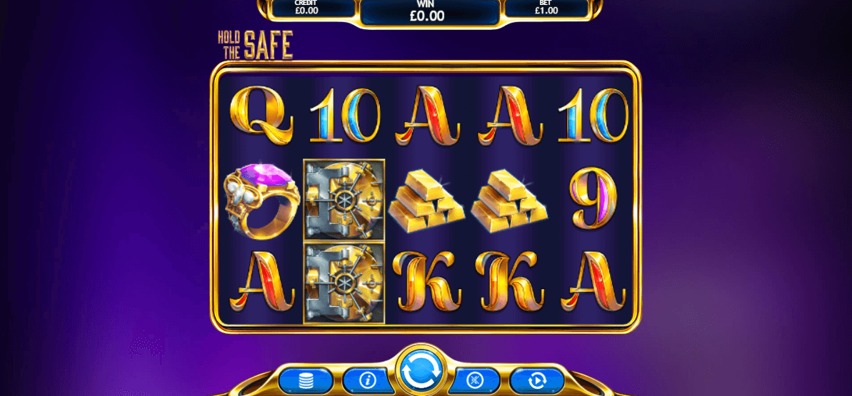This screenshot has height=396, width=852.
Task: Click the upper safe vault symbol
Action: pyautogui.click(x=344, y=200)
